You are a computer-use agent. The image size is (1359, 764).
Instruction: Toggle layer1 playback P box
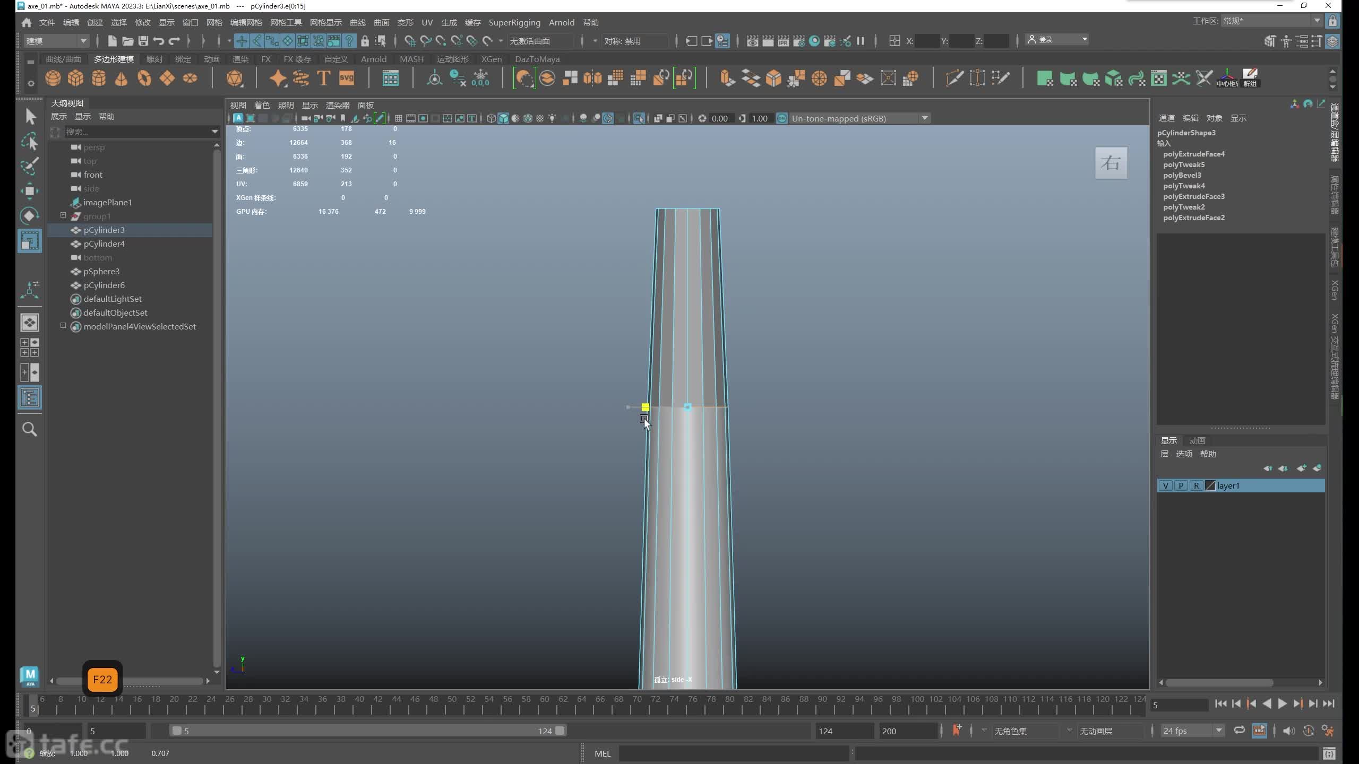tap(1181, 485)
